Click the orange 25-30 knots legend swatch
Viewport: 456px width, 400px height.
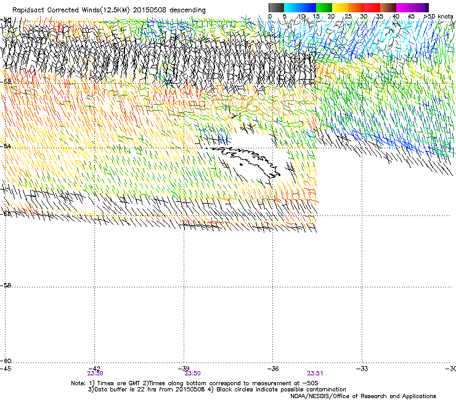coord(356,7)
